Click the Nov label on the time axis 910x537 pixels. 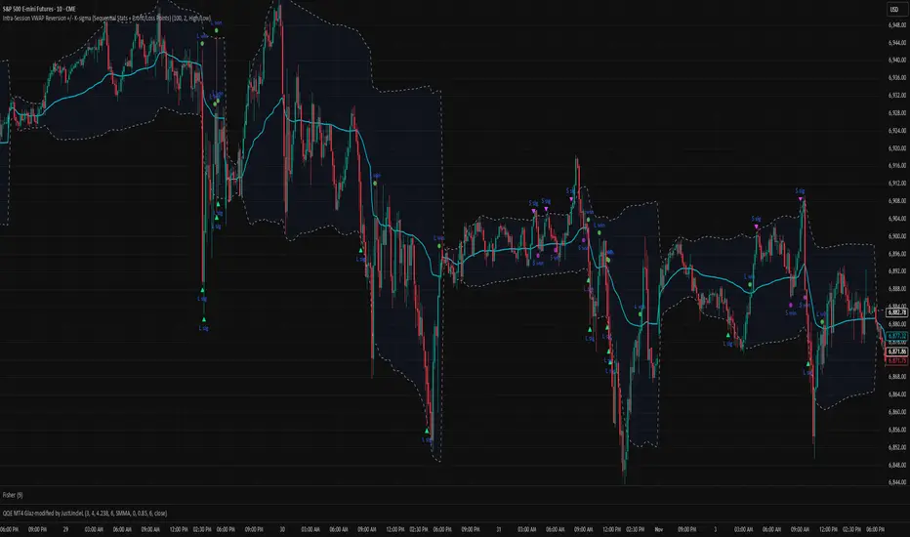click(x=659, y=529)
